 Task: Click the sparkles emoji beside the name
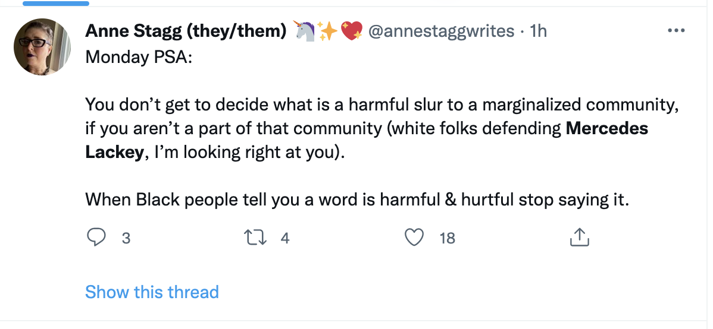(x=327, y=31)
